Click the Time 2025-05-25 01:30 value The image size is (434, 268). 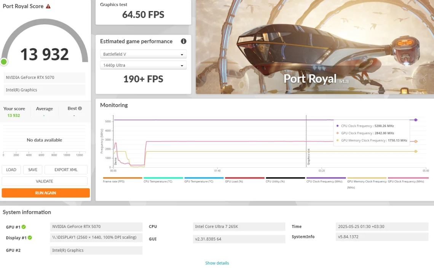coord(382,226)
